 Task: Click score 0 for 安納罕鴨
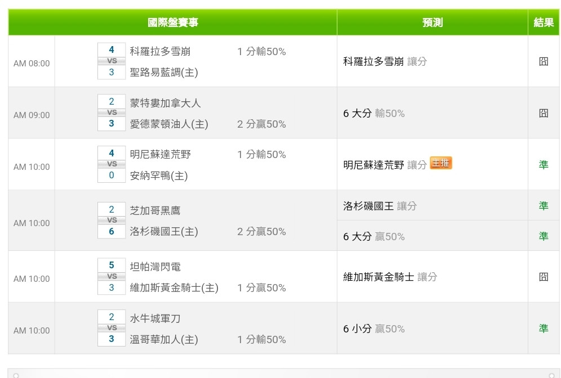[112, 175]
